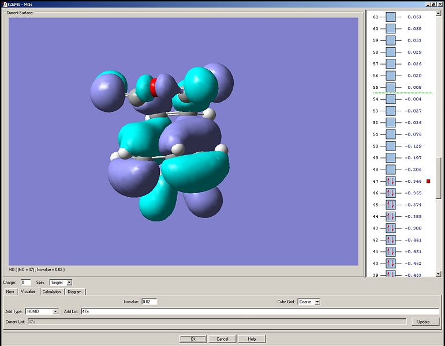The image size is (445, 346).
Task: Click the Current List field
Action: point(217,322)
